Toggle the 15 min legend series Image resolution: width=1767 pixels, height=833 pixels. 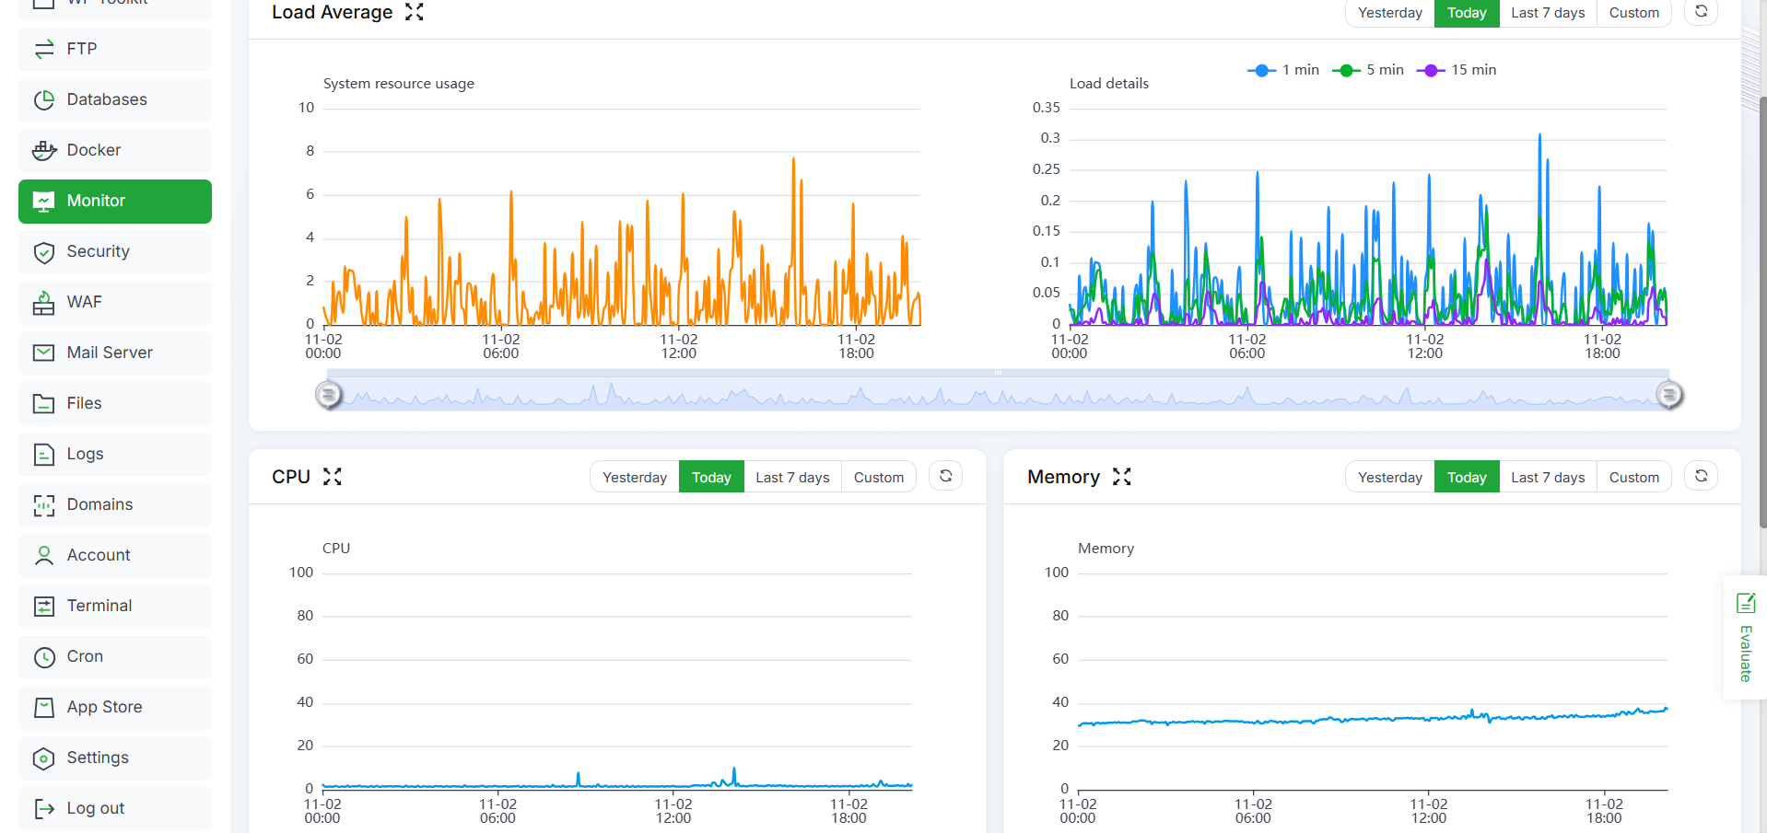tap(1456, 70)
